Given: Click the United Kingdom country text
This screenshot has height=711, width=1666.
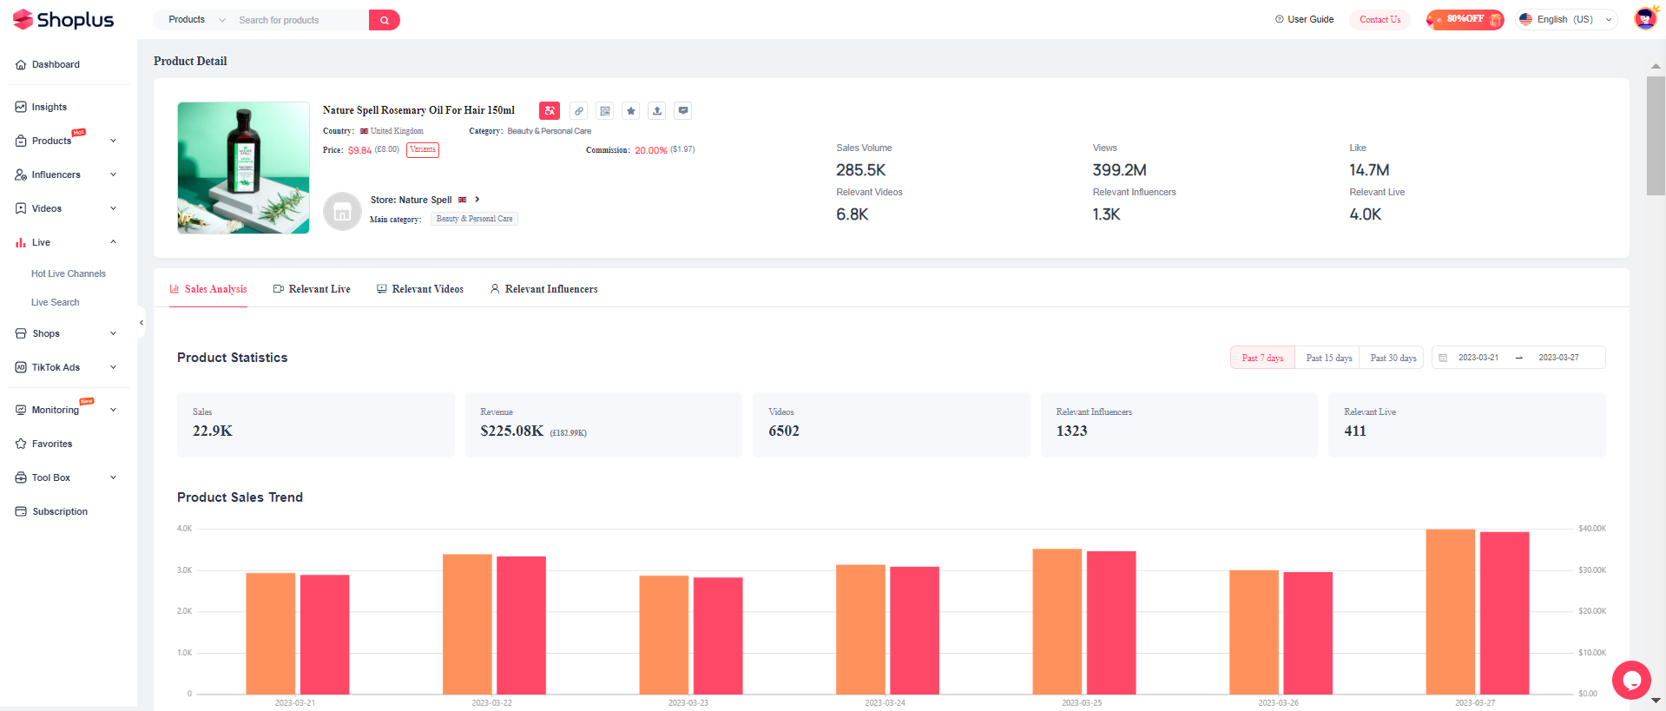Looking at the screenshot, I should point(397,131).
